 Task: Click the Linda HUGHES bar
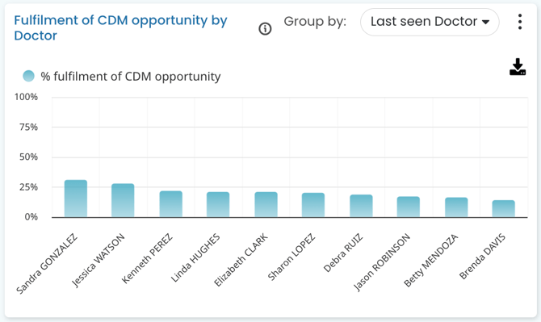218,204
